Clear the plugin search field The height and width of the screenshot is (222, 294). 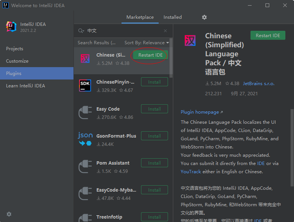[165, 31]
